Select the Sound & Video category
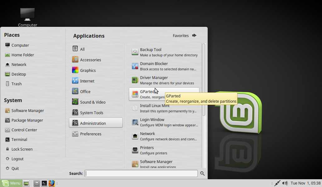The width and height of the screenshot is (322, 187). point(92,102)
